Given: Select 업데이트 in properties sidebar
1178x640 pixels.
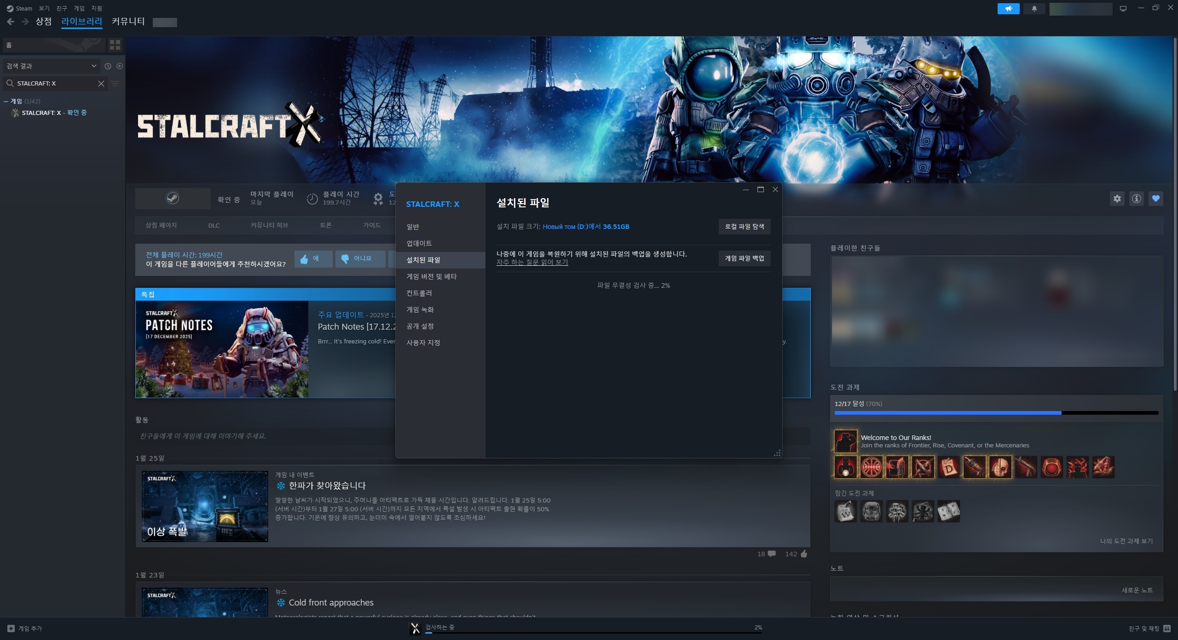Looking at the screenshot, I should [x=419, y=243].
